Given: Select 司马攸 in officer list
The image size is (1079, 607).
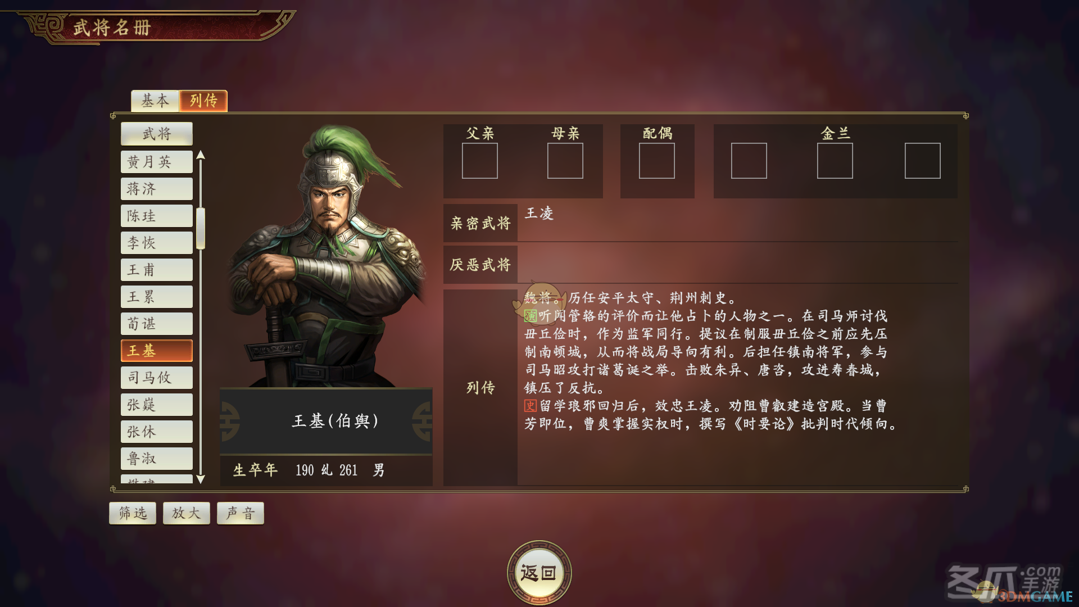Looking at the screenshot, I should coord(157,378).
